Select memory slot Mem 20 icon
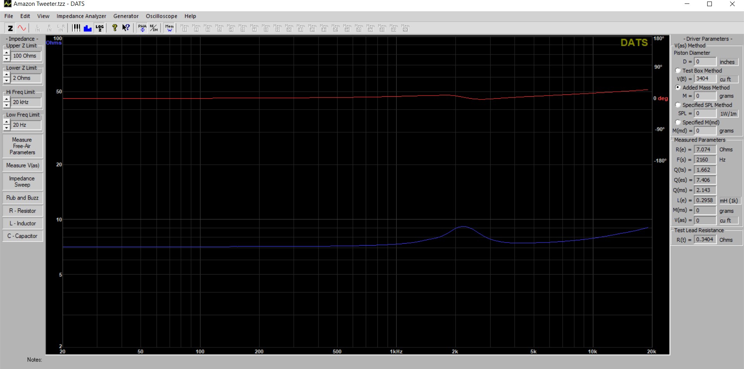Screen dimensions: 744x369 [x=405, y=28]
